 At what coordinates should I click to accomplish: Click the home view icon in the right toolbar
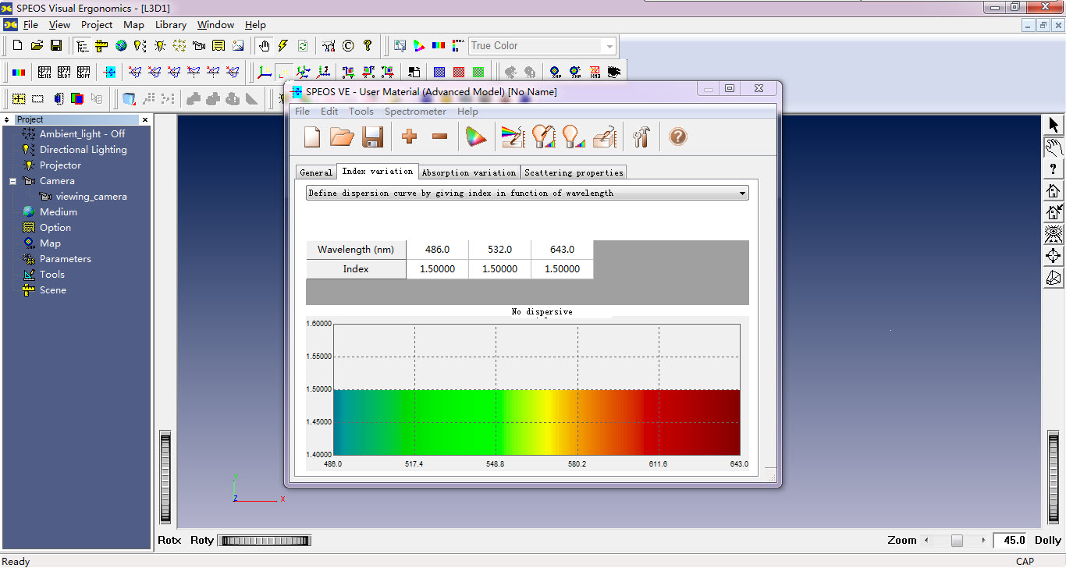(1054, 190)
